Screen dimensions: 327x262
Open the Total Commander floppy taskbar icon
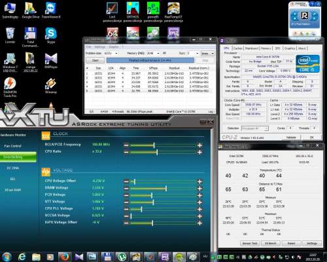(x=107, y=257)
